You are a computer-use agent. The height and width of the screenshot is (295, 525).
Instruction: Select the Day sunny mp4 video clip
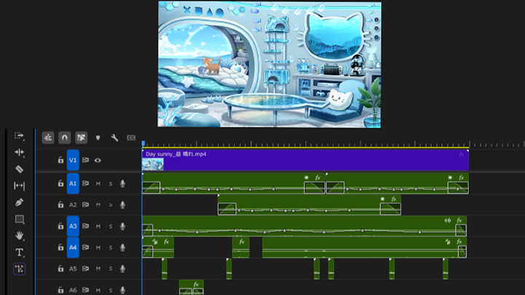coord(306,160)
